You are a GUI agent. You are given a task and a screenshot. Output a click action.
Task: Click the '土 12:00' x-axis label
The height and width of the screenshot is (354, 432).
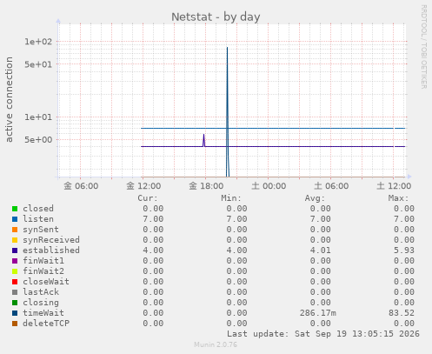[394, 186]
